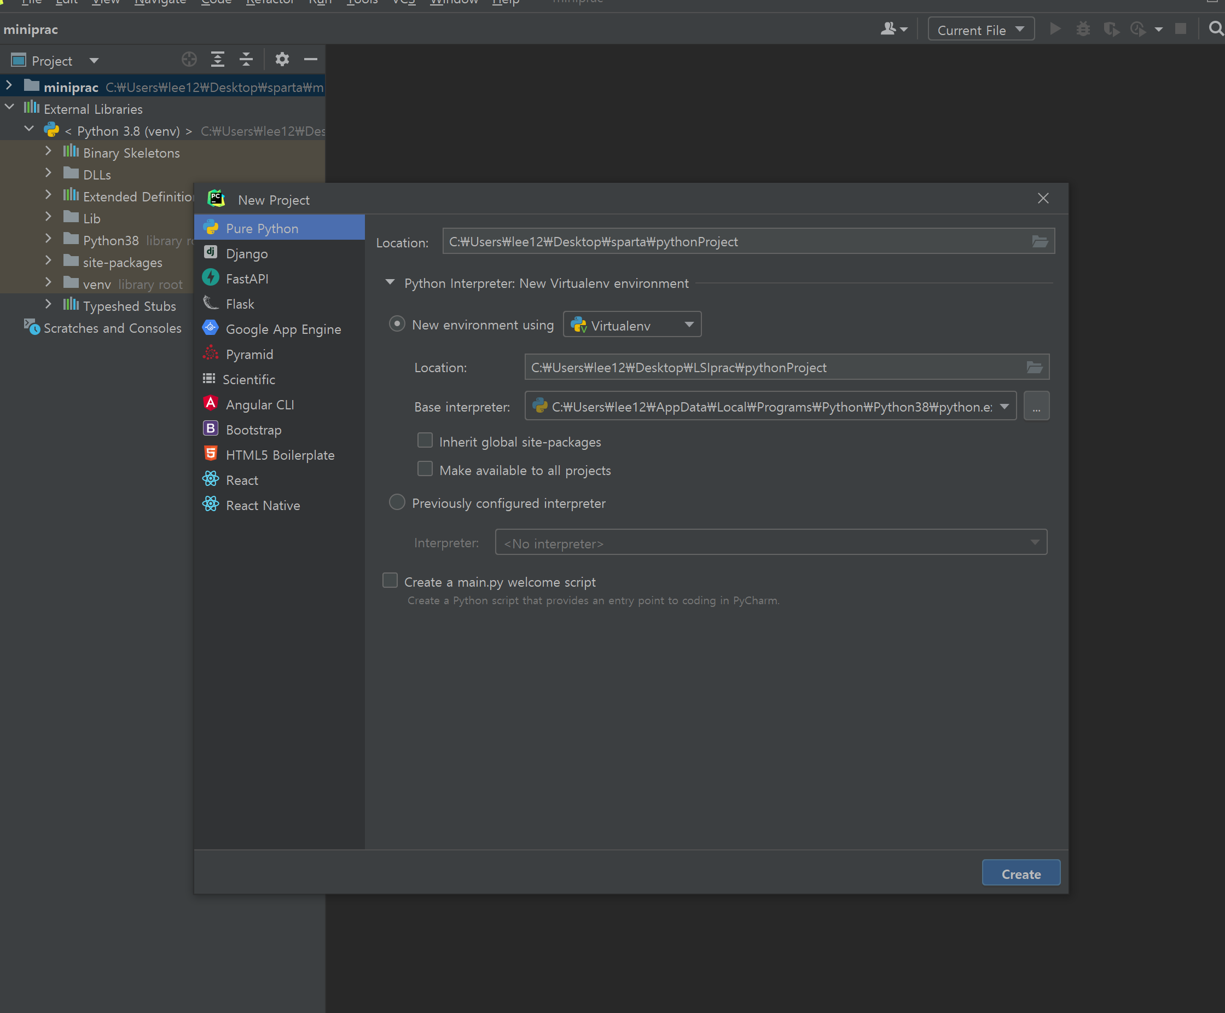
Task: Click Expand All in the Project panel
Action: click(x=218, y=60)
